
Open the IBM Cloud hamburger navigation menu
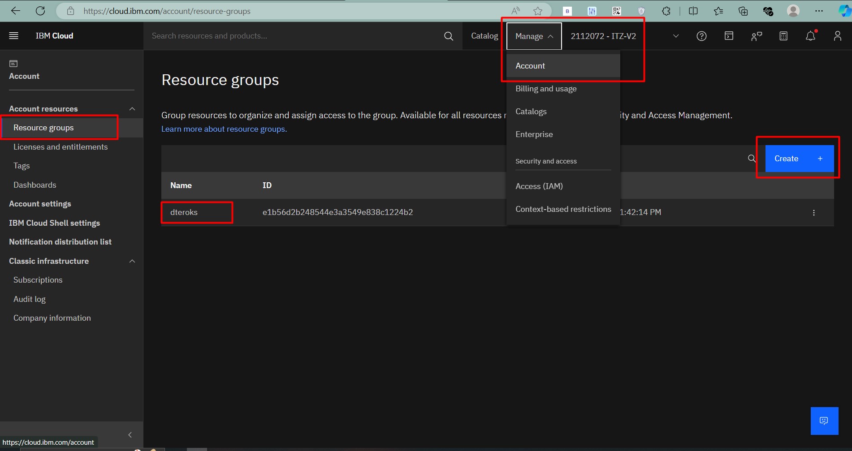[x=13, y=36]
